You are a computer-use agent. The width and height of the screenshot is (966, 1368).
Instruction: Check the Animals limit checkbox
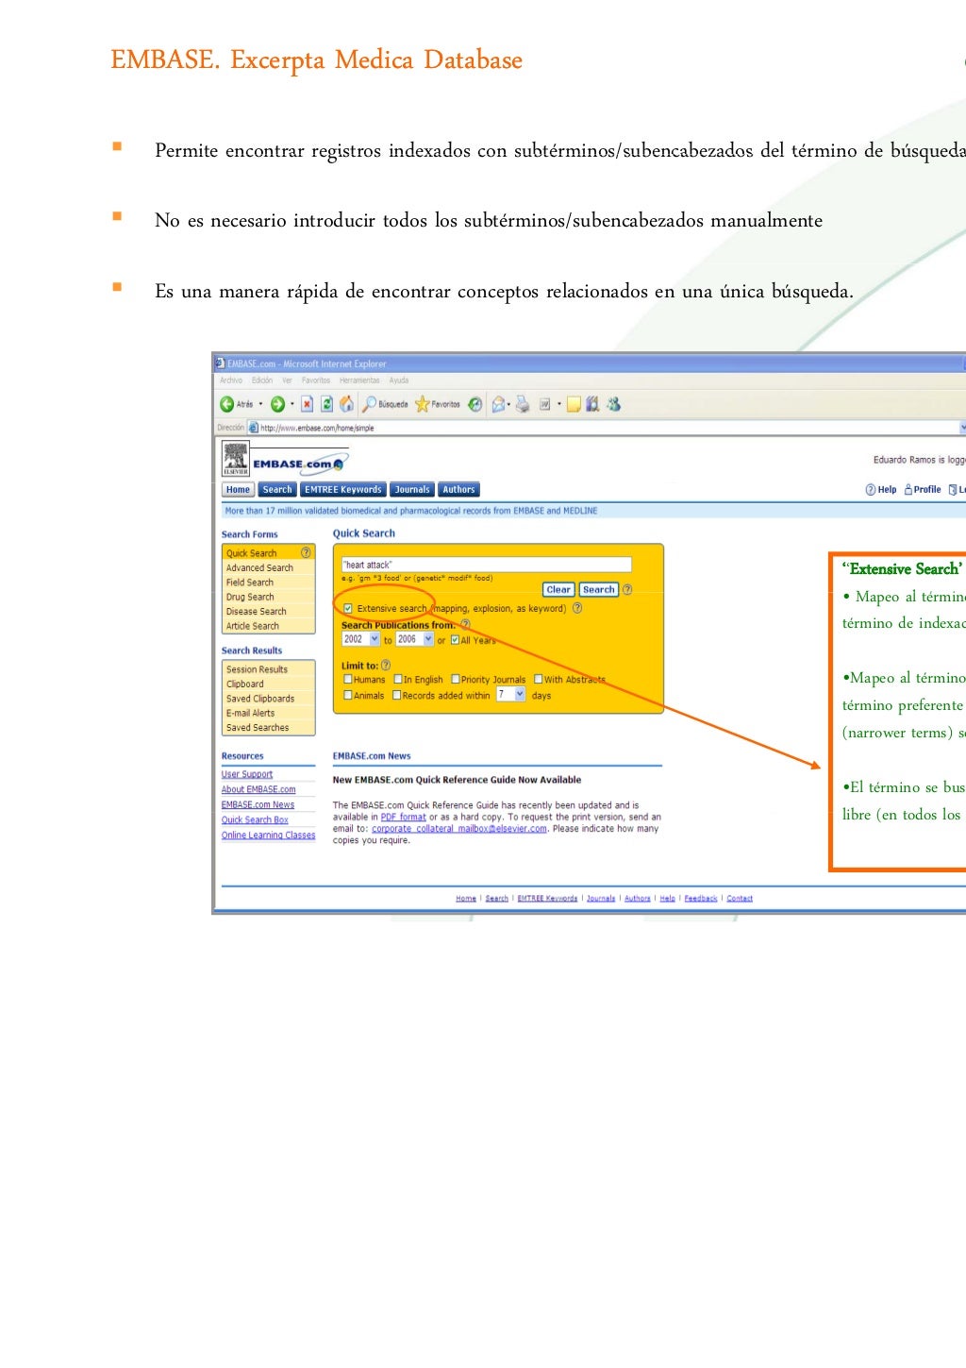point(348,695)
